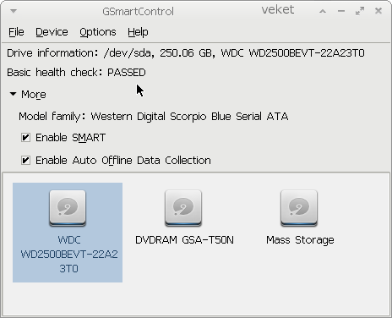
Task: Click the Enable SMART label text
Action: click(70, 138)
